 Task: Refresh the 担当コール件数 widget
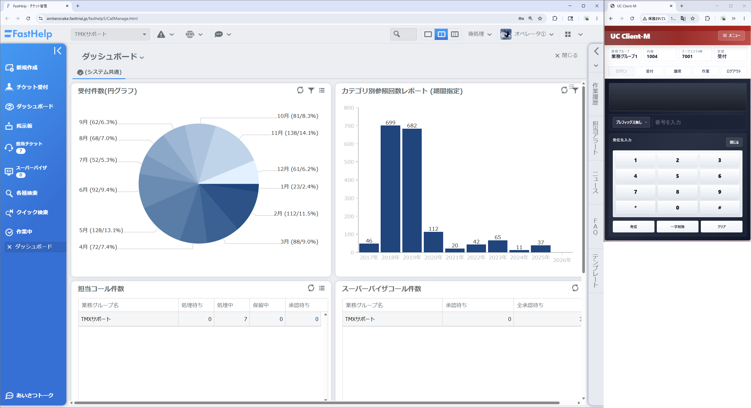[x=311, y=288]
